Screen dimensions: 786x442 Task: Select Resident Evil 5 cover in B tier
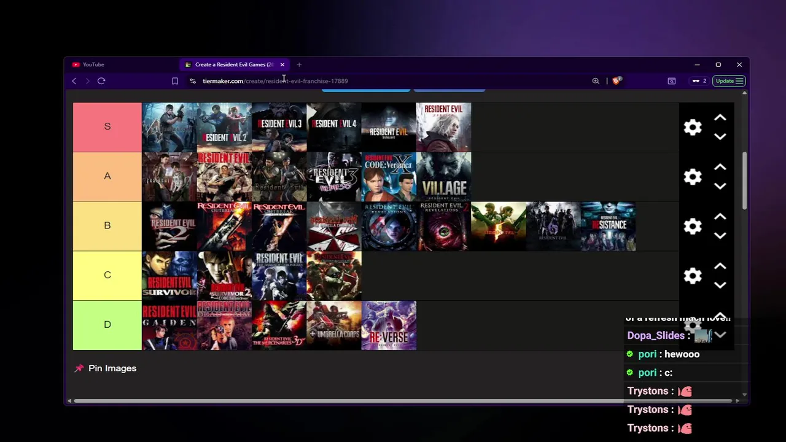[x=499, y=227]
